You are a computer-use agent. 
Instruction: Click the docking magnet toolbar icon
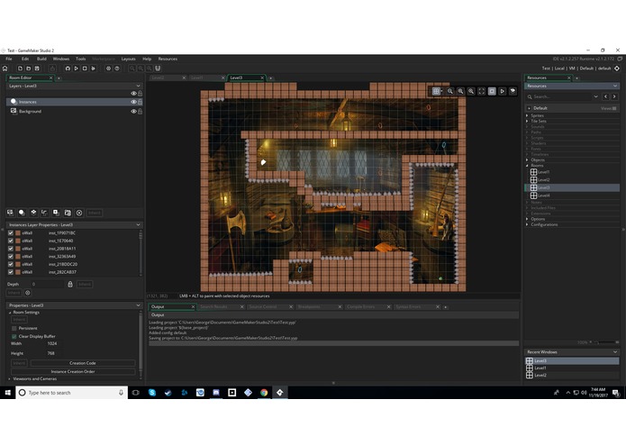point(158,68)
